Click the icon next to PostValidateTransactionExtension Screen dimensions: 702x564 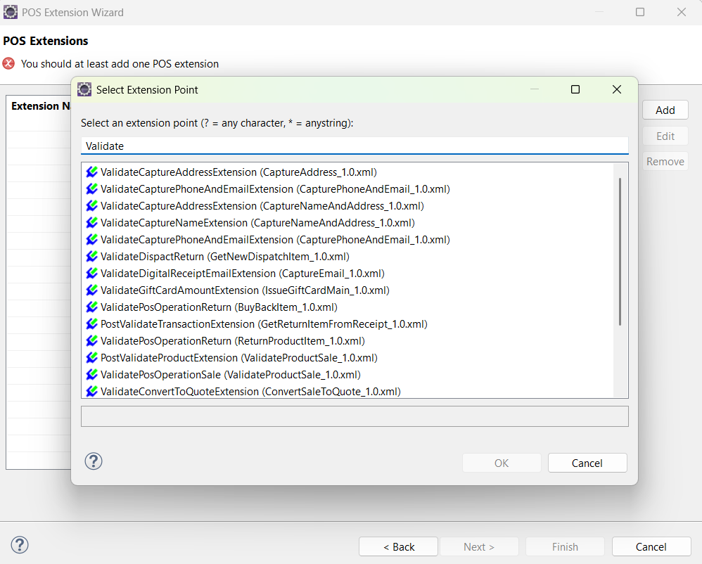click(92, 323)
